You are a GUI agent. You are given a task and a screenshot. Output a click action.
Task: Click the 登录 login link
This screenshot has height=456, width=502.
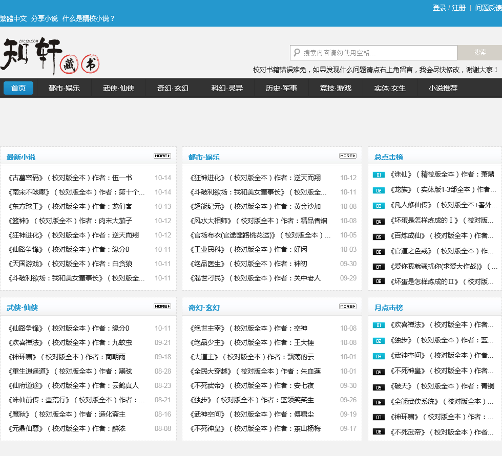click(439, 8)
